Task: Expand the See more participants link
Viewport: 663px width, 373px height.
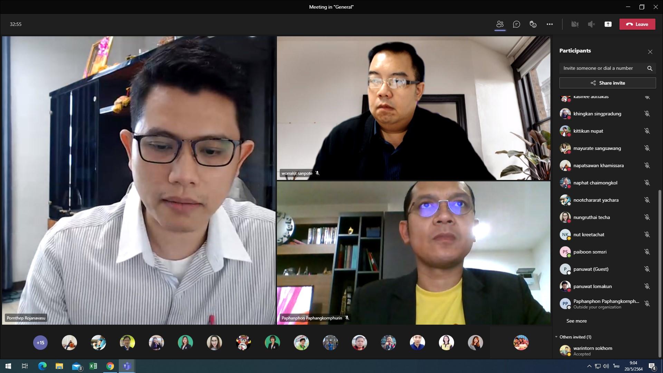Action: click(576, 321)
